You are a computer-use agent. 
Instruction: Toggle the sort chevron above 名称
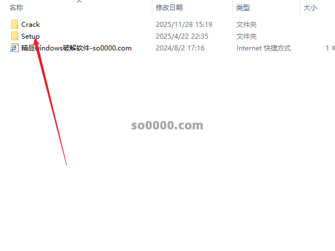coord(79,2)
